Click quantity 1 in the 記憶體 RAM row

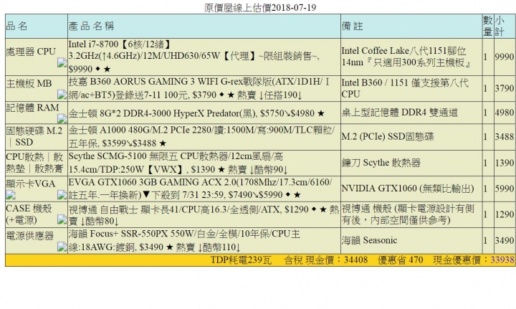pyautogui.click(x=485, y=113)
